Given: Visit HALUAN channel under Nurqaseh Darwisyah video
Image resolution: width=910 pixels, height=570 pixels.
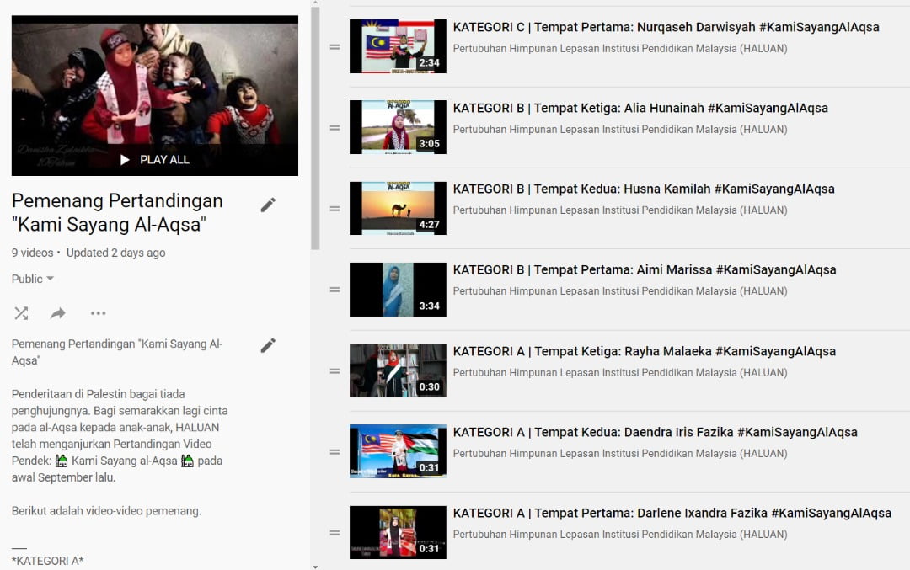Looking at the screenshot, I should click(x=620, y=49).
